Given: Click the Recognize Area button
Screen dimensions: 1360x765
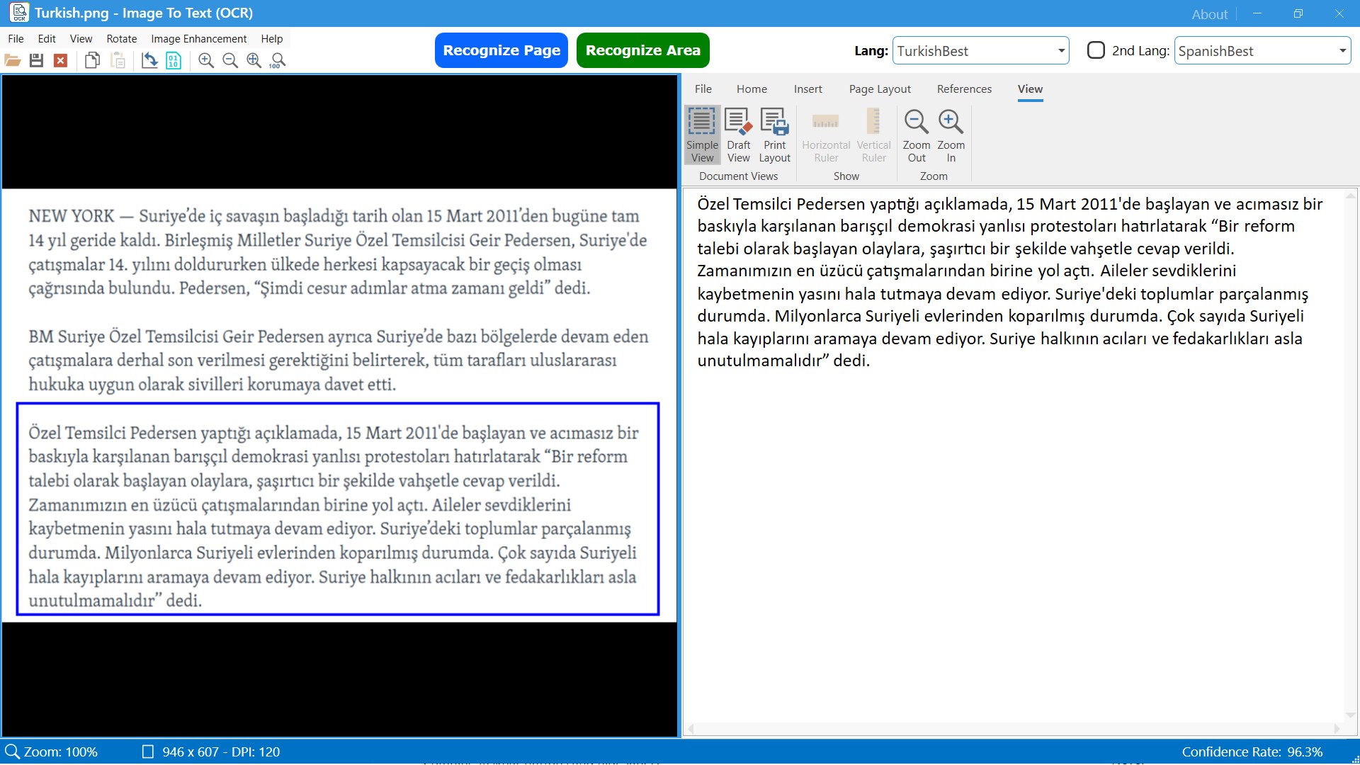Looking at the screenshot, I should pyautogui.click(x=642, y=50).
